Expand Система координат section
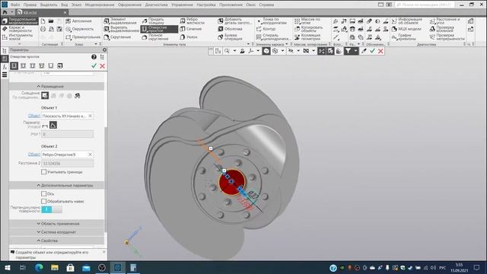 56,232
